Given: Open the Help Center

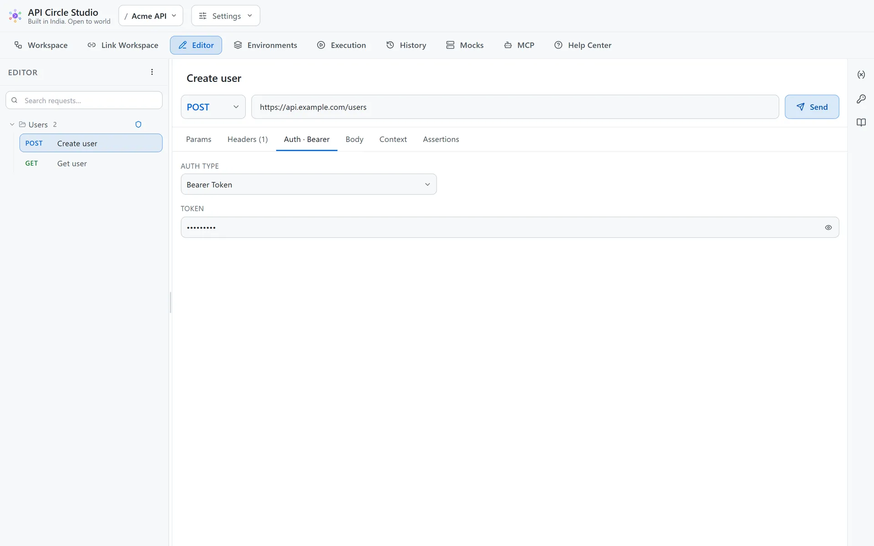Looking at the screenshot, I should (583, 45).
